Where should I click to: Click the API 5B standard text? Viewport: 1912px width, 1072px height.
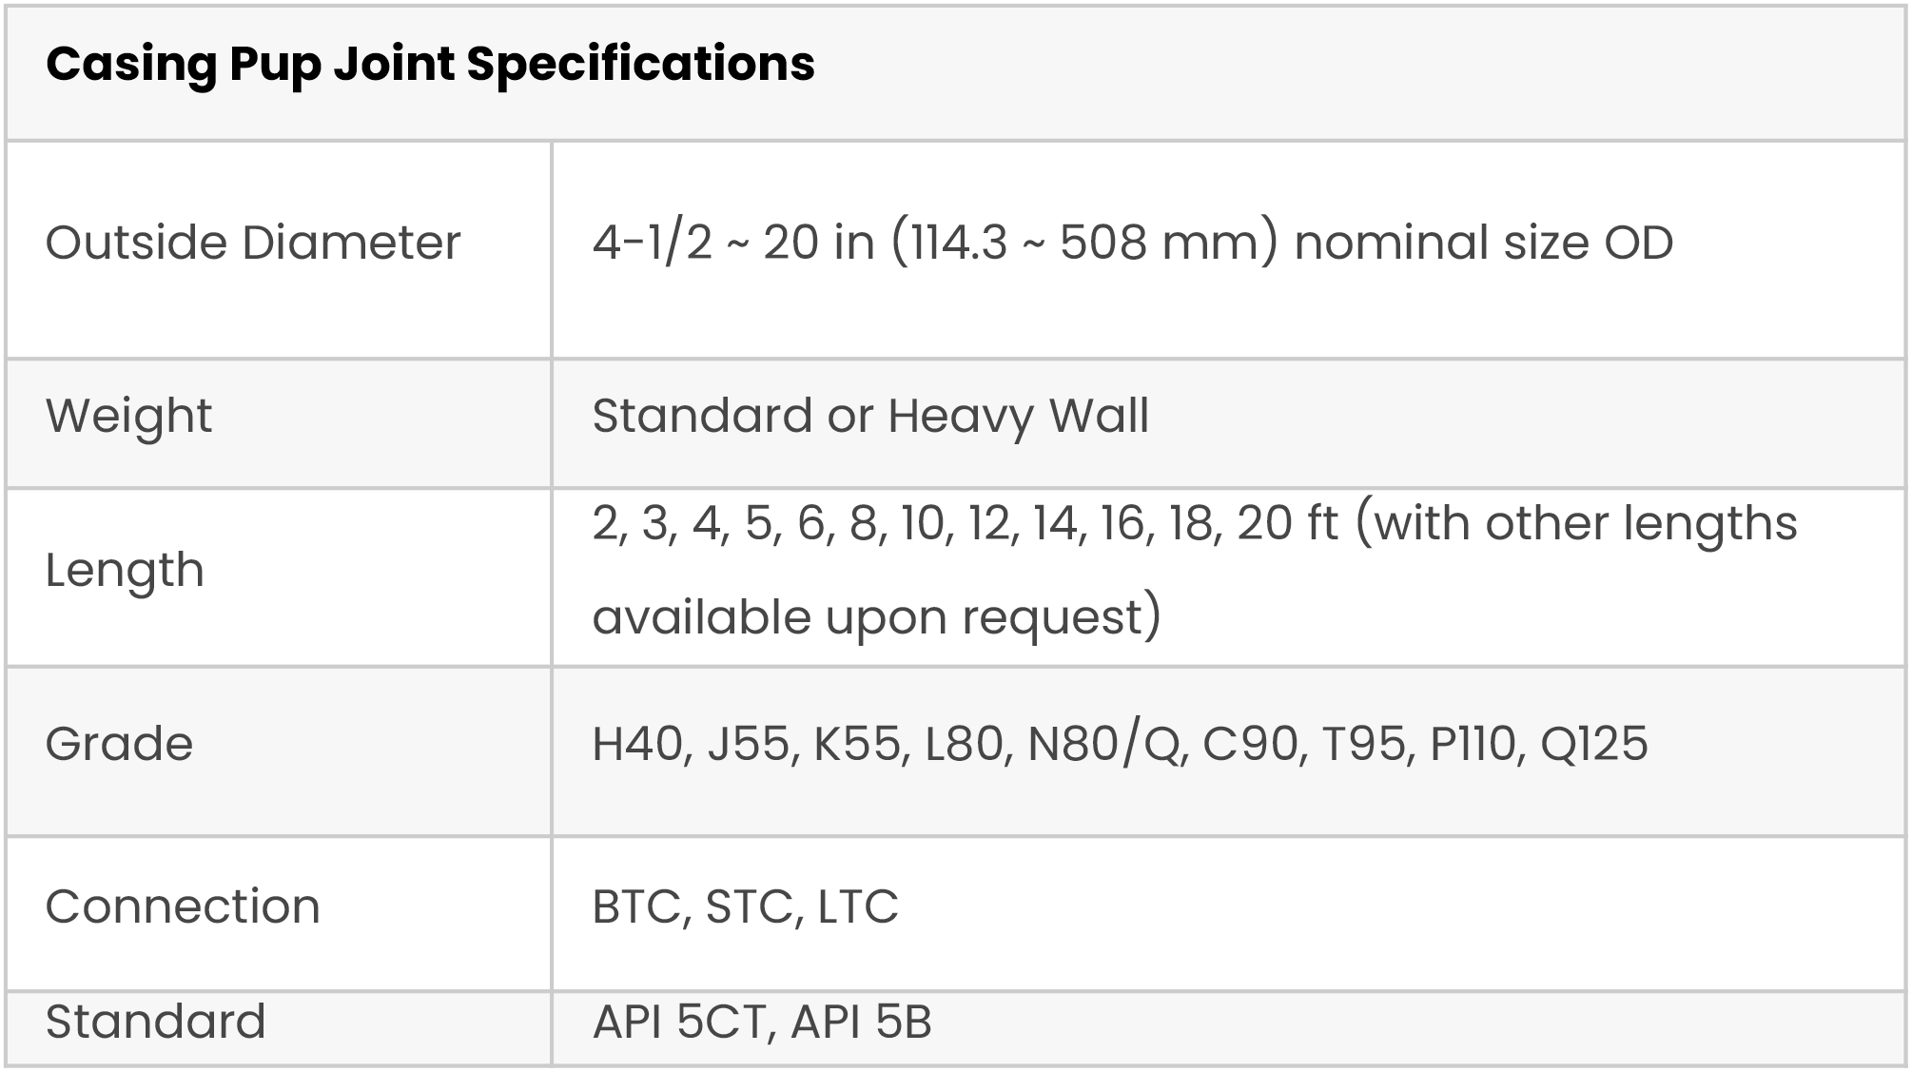(x=861, y=1023)
